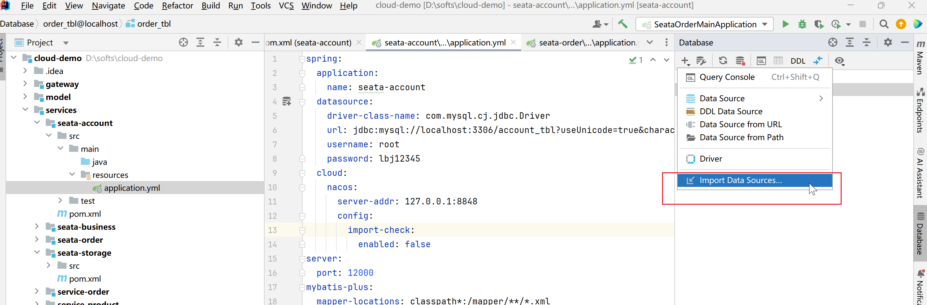927x305 pixels.
Task: Click the Stop square icon in the toolbar
Action: (x=863, y=24)
